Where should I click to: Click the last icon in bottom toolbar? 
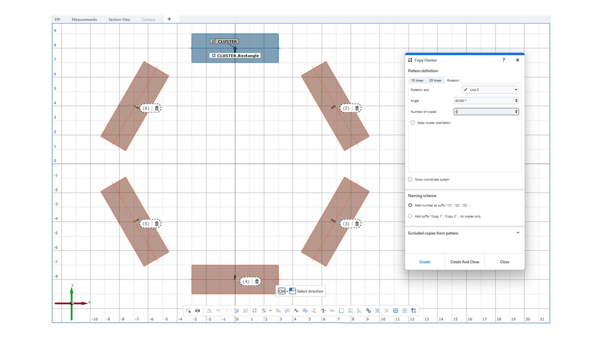point(414,311)
